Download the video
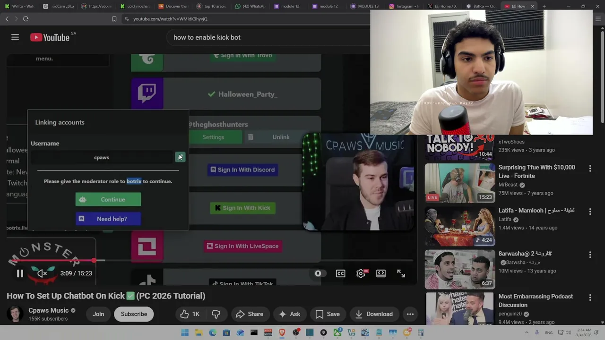Image resolution: width=605 pixels, height=340 pixels. (373, 314)
